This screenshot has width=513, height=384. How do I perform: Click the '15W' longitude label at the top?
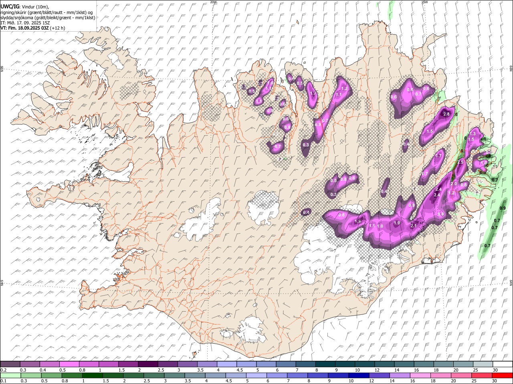424,2
